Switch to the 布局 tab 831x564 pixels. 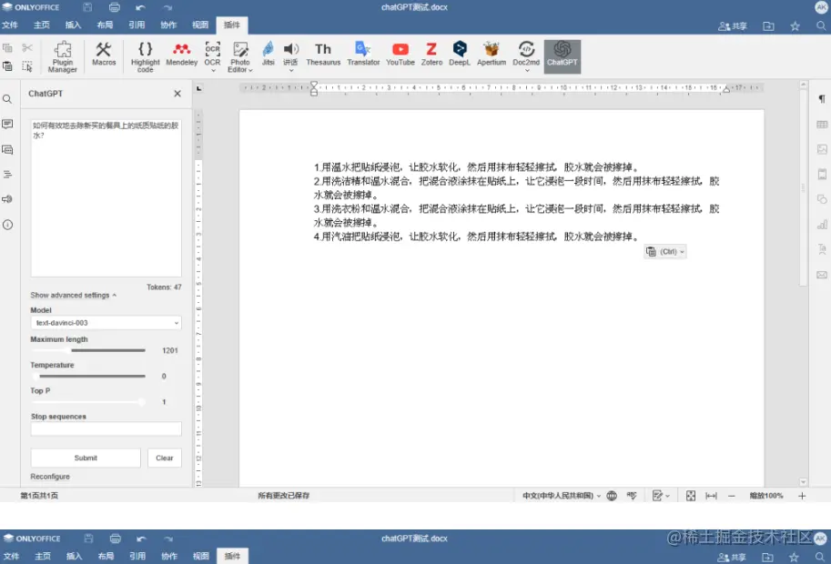(x=105, y=25)
